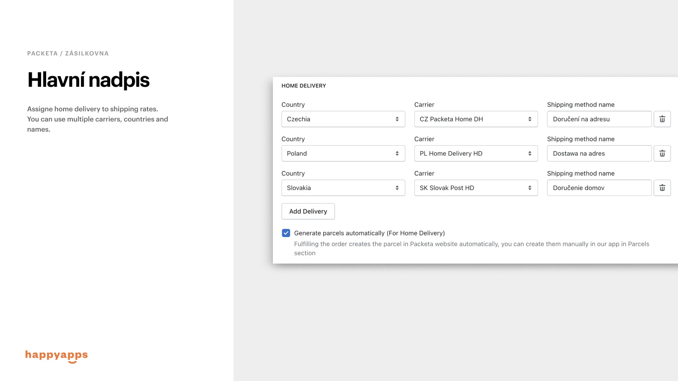
Task: Click the 'Fulfilling the order creates the parcel' help text
Action: coord(472,248)
